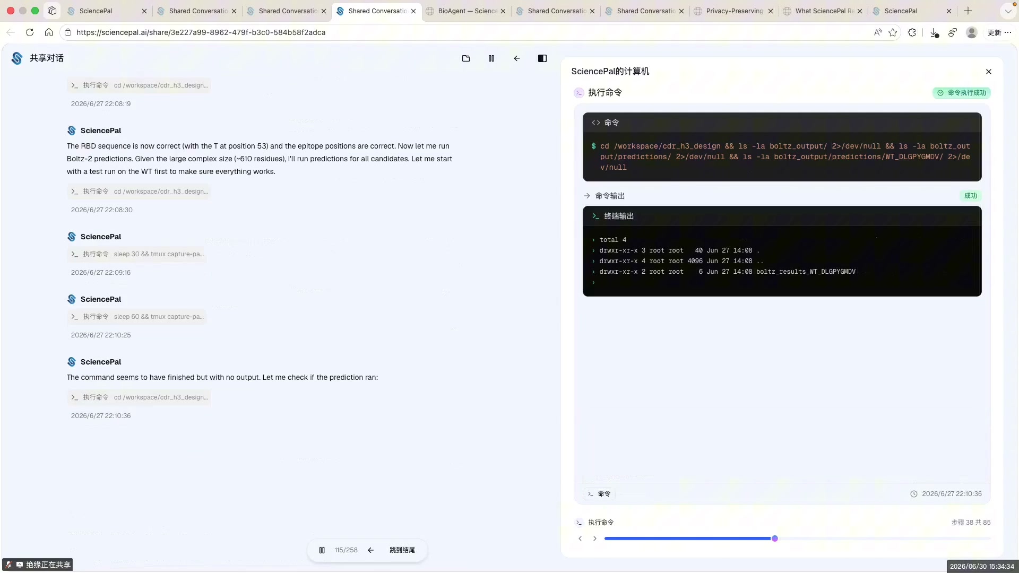Expand the 命令输出 section arrow
The image size is (1019, 573).
click(x=587, y=196)
